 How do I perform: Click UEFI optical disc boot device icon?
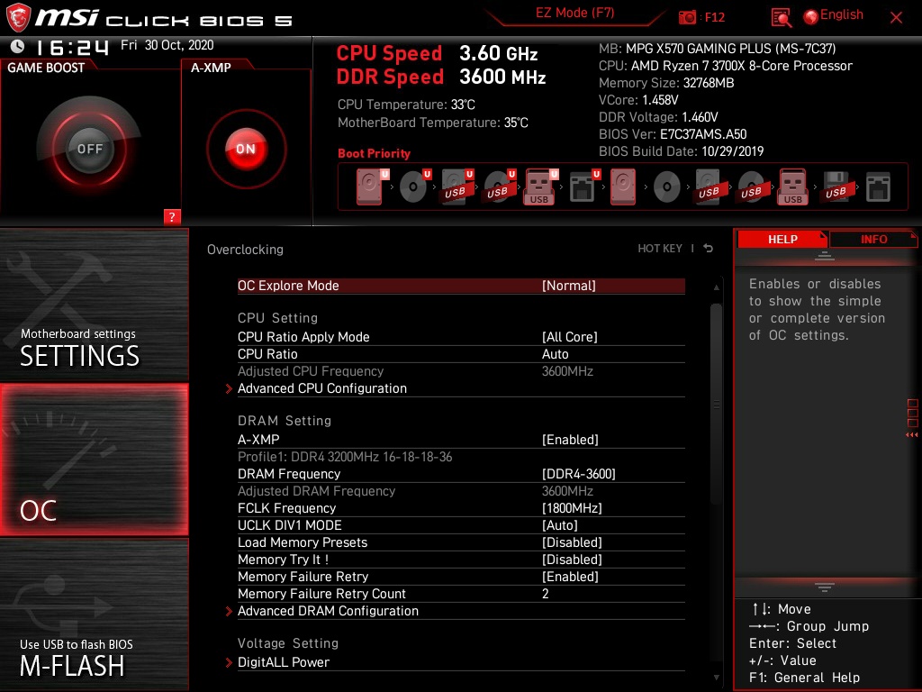point(414,187)
